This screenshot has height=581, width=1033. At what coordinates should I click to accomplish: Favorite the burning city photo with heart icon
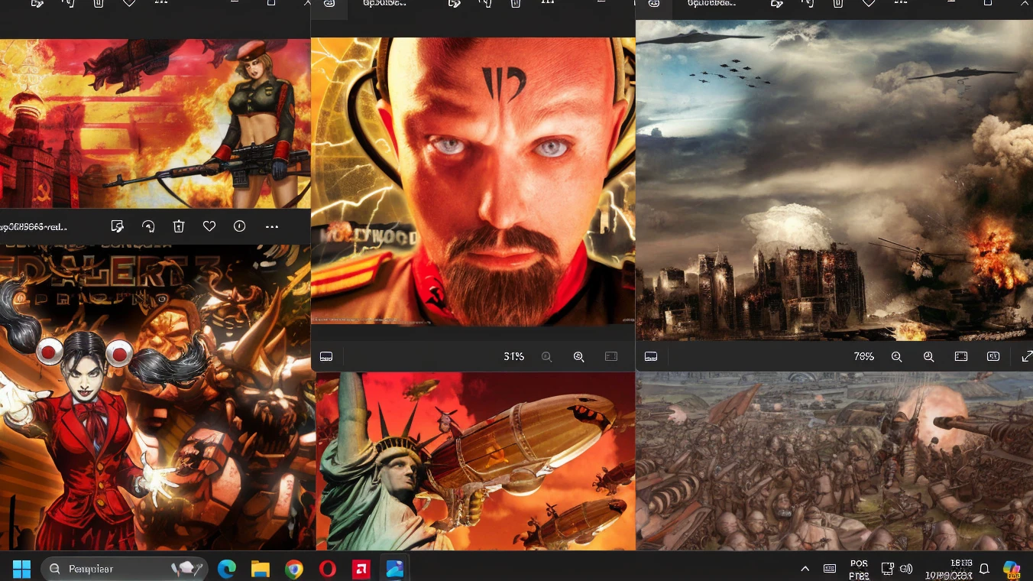point(869,3)
